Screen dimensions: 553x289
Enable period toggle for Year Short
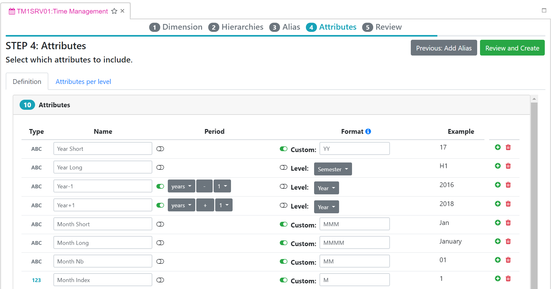pyautogui.click(x=160, y=149)
